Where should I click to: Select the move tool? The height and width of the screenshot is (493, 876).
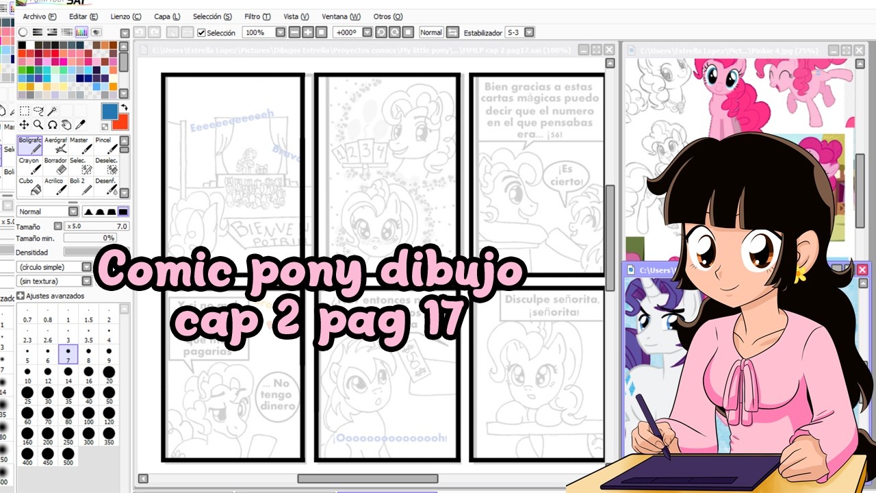[24, 125]
